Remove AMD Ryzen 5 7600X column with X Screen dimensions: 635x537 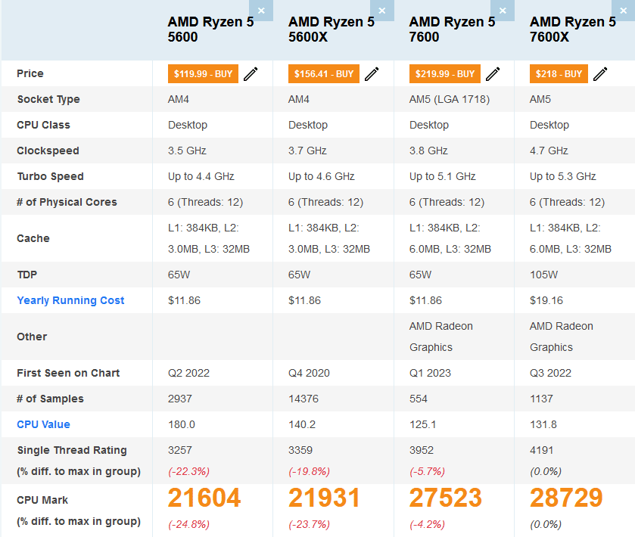tap(623, 11)
